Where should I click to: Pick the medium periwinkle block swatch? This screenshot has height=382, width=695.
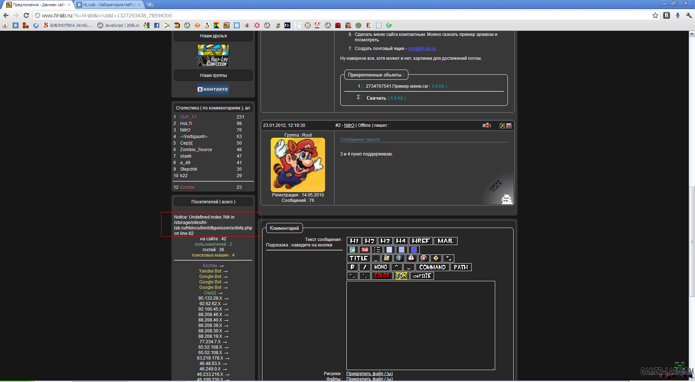click(401, 250)
